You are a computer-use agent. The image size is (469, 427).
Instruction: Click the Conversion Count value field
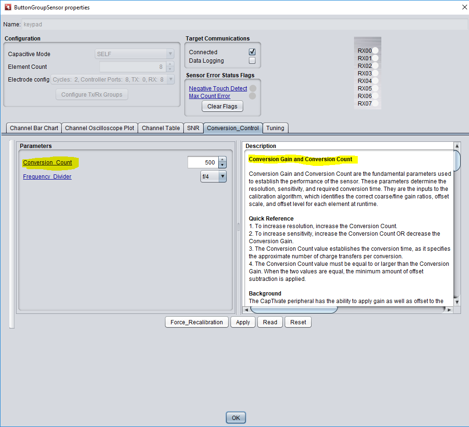click(203, 163)
